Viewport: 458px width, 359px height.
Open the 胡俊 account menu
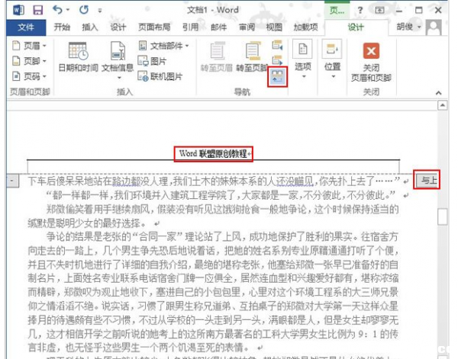[409, 27]
